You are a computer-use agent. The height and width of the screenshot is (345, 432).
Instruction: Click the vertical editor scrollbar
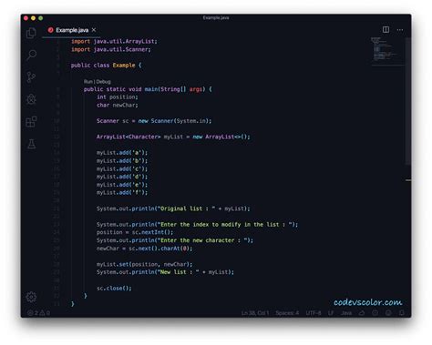408,102
